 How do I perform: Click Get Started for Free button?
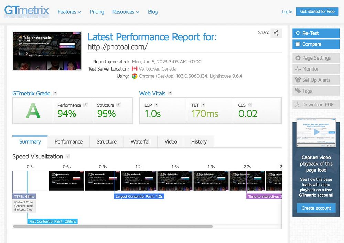click(x=317, y=11)
